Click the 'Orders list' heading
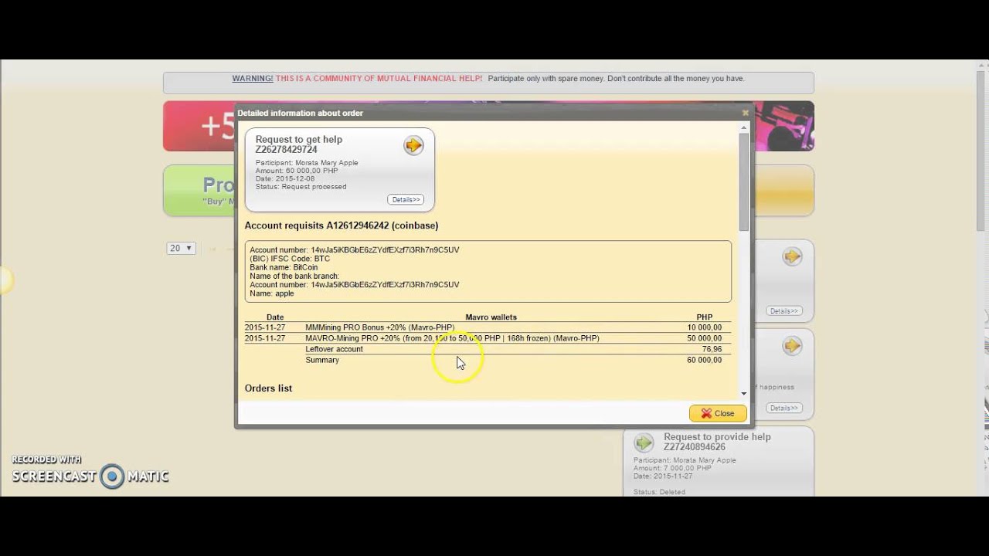 (x=268, y=388)
